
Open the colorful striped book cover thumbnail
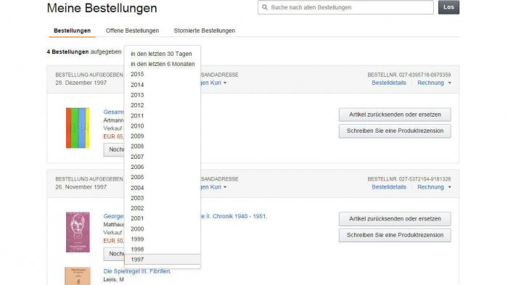coord(78,128)
